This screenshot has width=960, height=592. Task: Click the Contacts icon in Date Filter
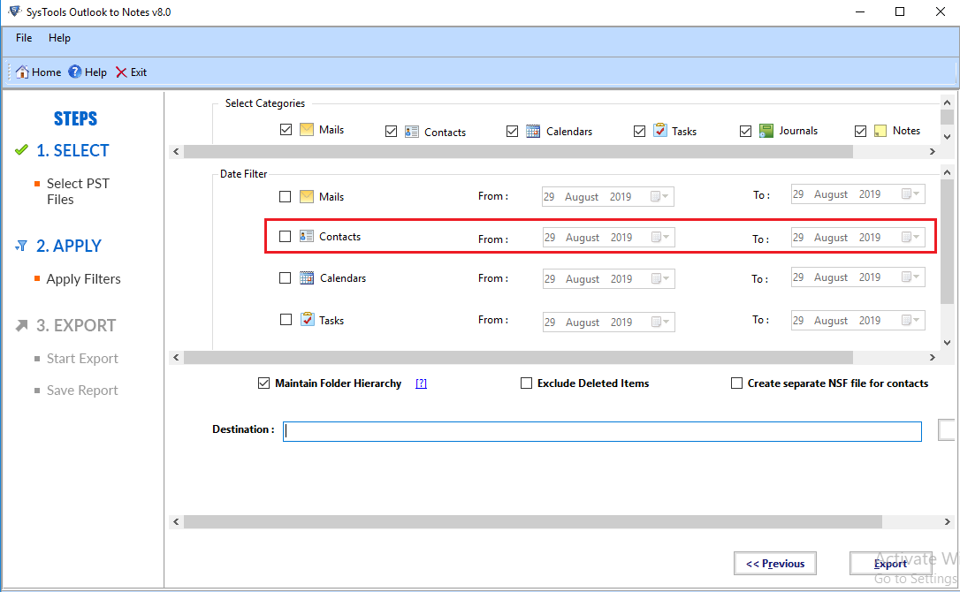pos(307,236)
